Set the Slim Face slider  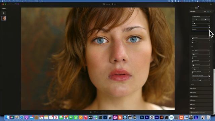(x=201, y=42)
